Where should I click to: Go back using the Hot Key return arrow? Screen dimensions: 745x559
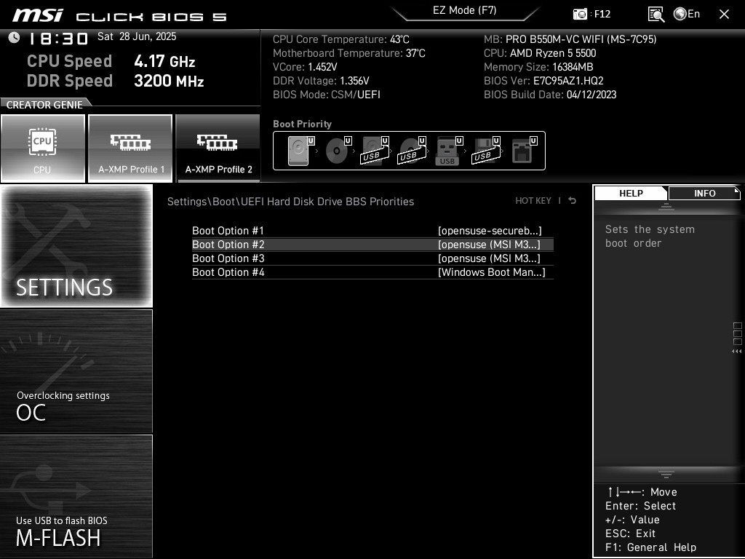point(572,201)
